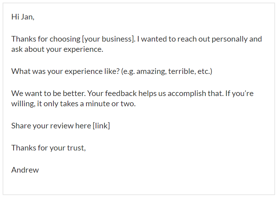Click the '(e.g. amazing, terrible, etc.)' text
Screen dimensions: 278x198
(x=167, y=71)
